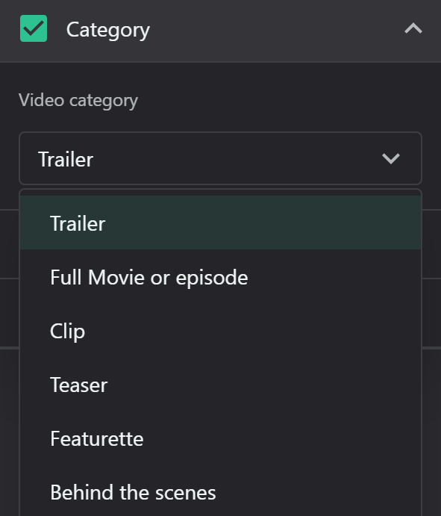Disable the Category filter using its checkbox
Image resolution: width=441 pixels, height=516 pixels.
click(x=34, y=28)
